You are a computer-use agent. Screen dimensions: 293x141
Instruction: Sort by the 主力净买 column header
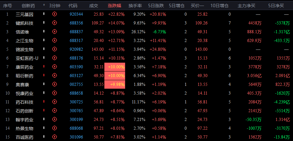tap(246, 6)
